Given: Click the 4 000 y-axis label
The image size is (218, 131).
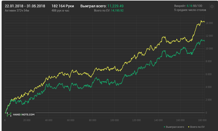Looking at the screenshot, I should (209, 87).
